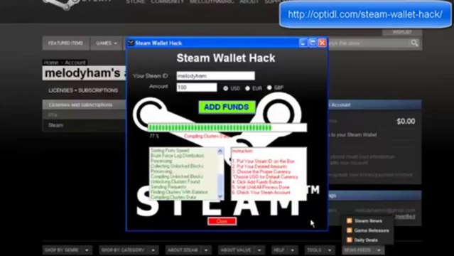Select the USD currency radio button
The width and height of the screenshot is (454, 256).
tap(225, 88)
